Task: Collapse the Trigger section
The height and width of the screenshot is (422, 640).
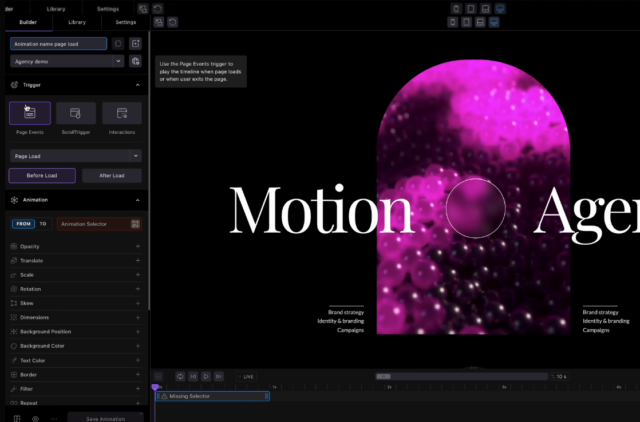Action: [x=137, y=85]
